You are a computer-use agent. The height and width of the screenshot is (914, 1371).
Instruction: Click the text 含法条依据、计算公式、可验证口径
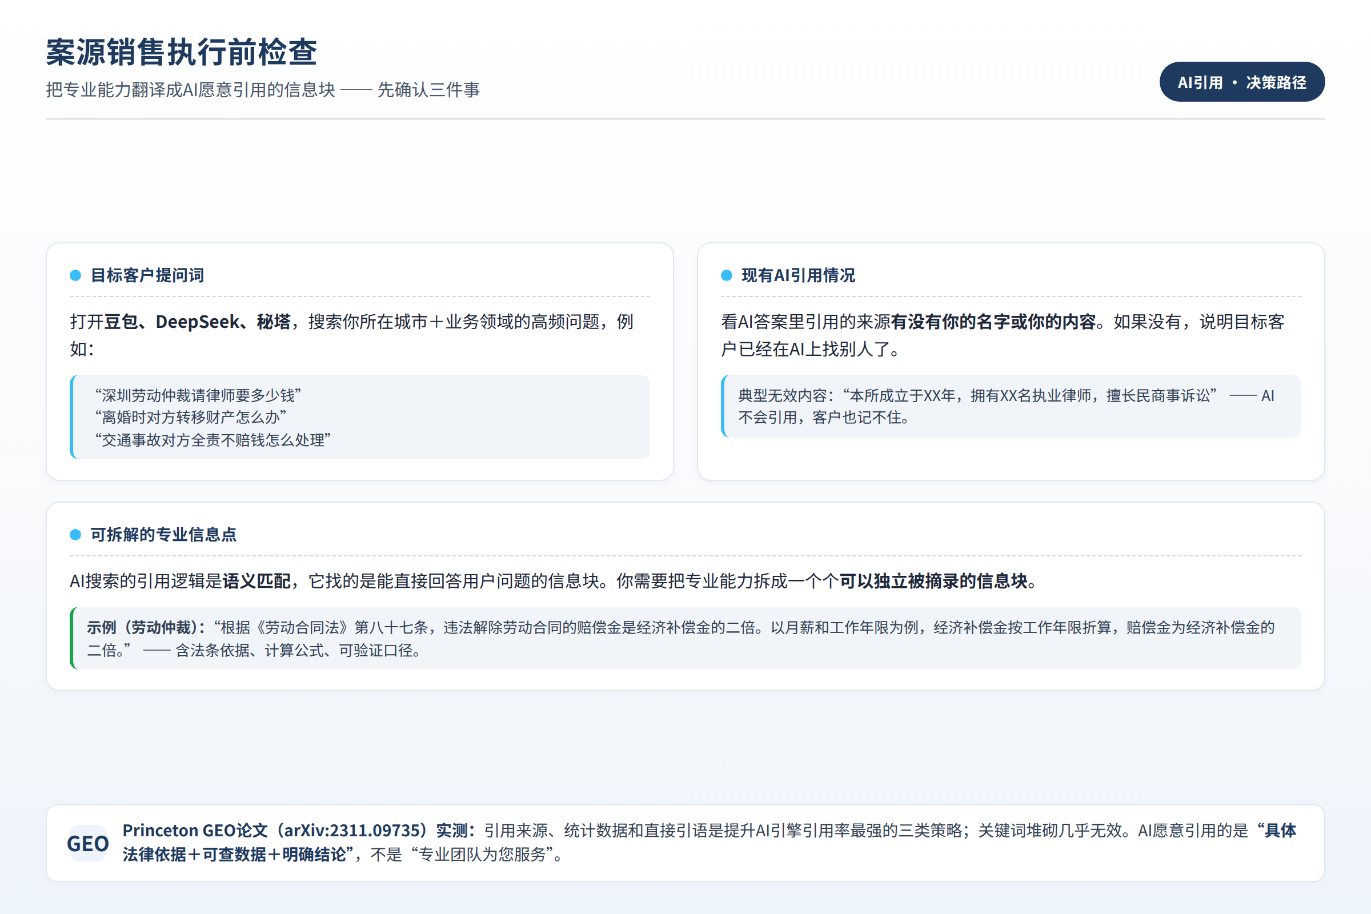(294, 651)
